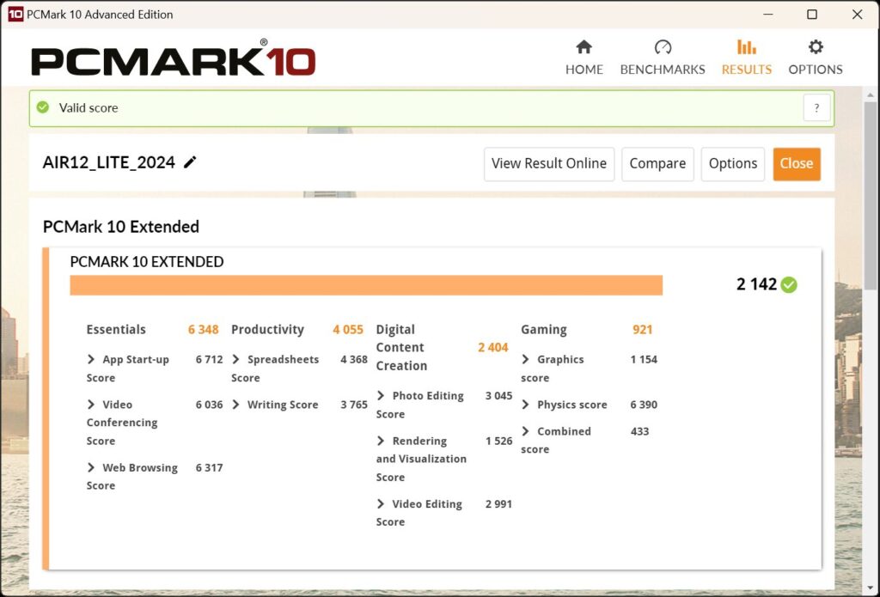Click the Digital Content Creation score 2 404
This screenshot has width=880, height=597.
(x=492, y=347)
